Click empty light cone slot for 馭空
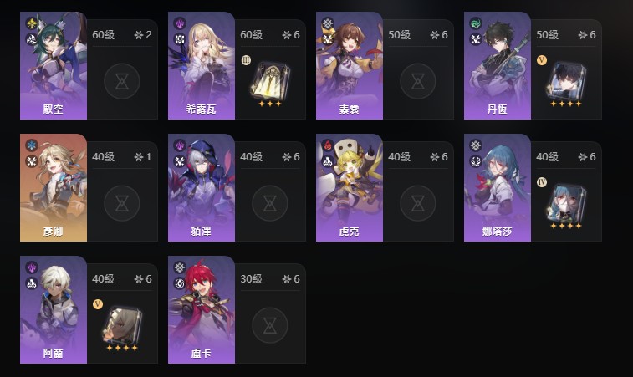Viewport: 633px width, 377px height. 122,82
